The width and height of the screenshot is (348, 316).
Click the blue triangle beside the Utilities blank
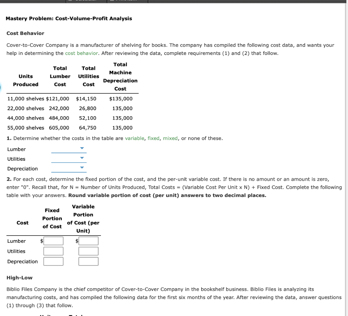click(x=81, y=157)
